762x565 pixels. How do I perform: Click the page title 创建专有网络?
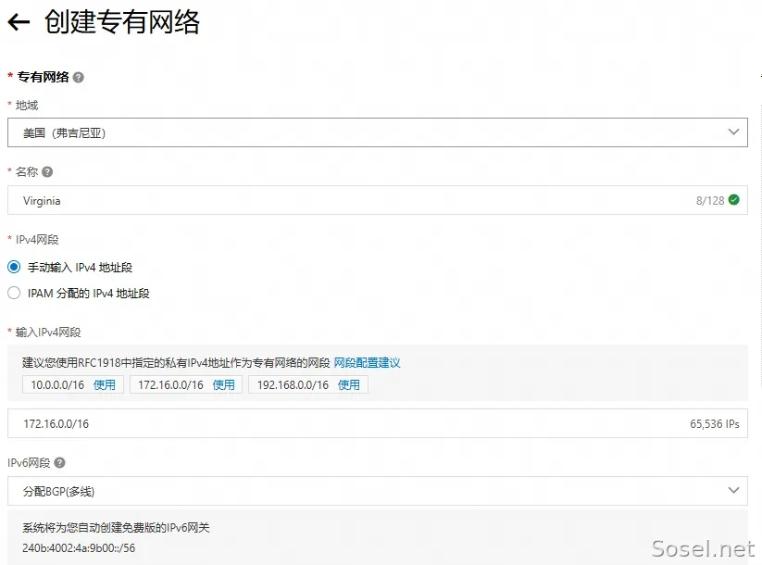122,22
